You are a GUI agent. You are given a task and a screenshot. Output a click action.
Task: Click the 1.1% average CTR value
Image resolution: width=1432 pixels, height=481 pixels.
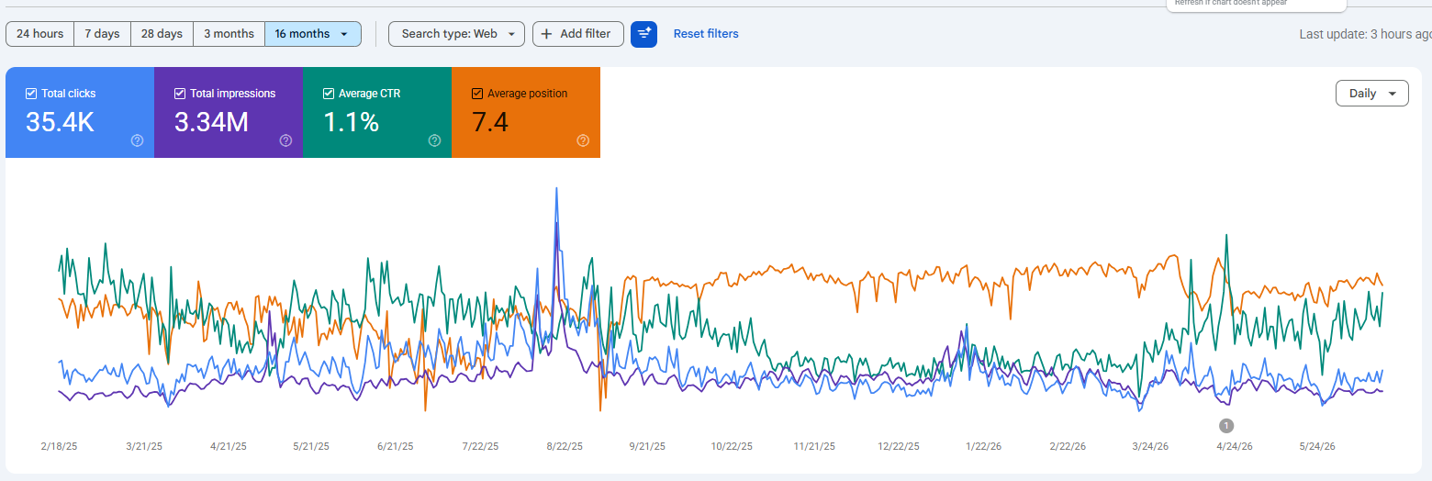351,121
